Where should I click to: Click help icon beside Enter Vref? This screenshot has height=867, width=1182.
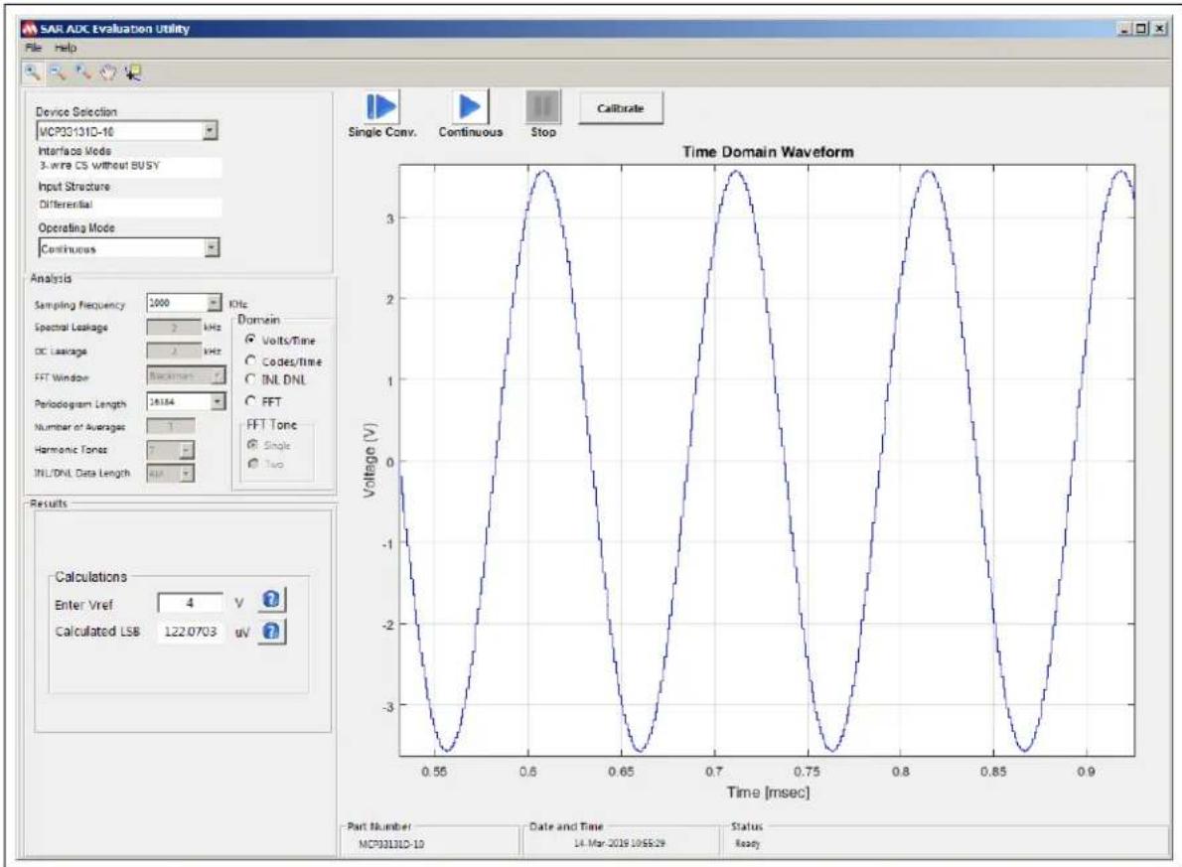coord(271,600)
